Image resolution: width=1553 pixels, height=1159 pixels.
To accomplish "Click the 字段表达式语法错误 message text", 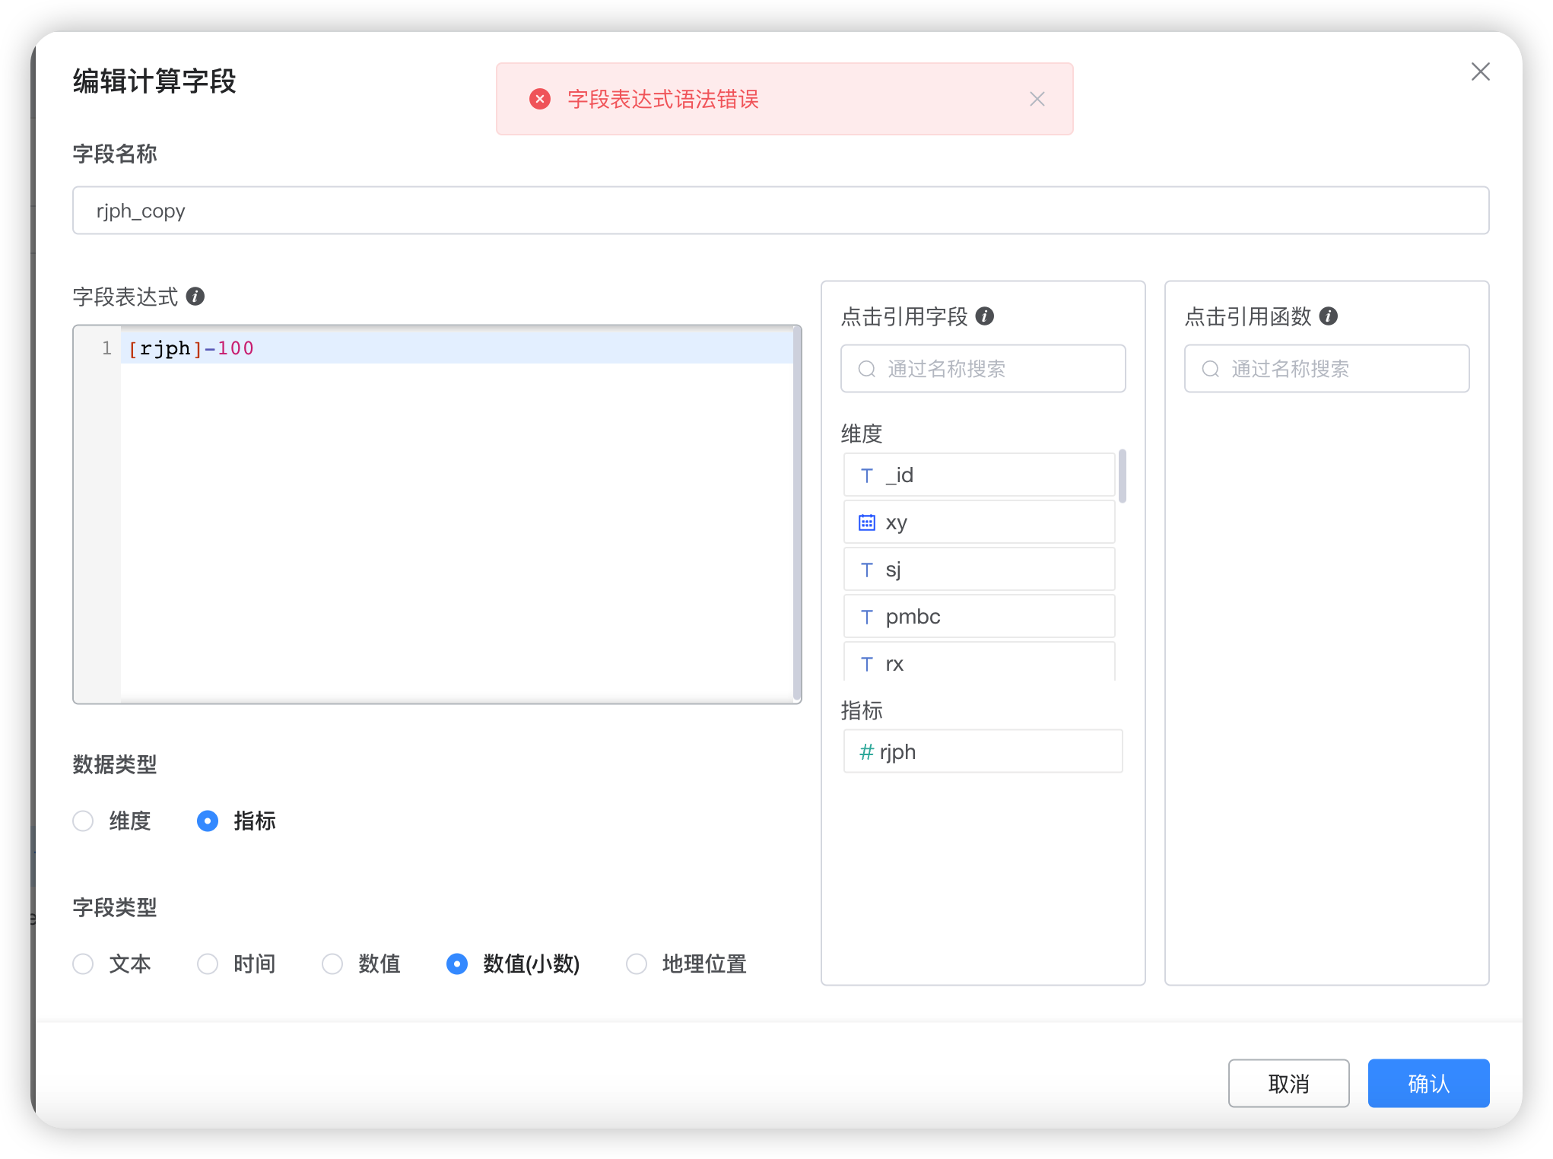I will [663, 99].
